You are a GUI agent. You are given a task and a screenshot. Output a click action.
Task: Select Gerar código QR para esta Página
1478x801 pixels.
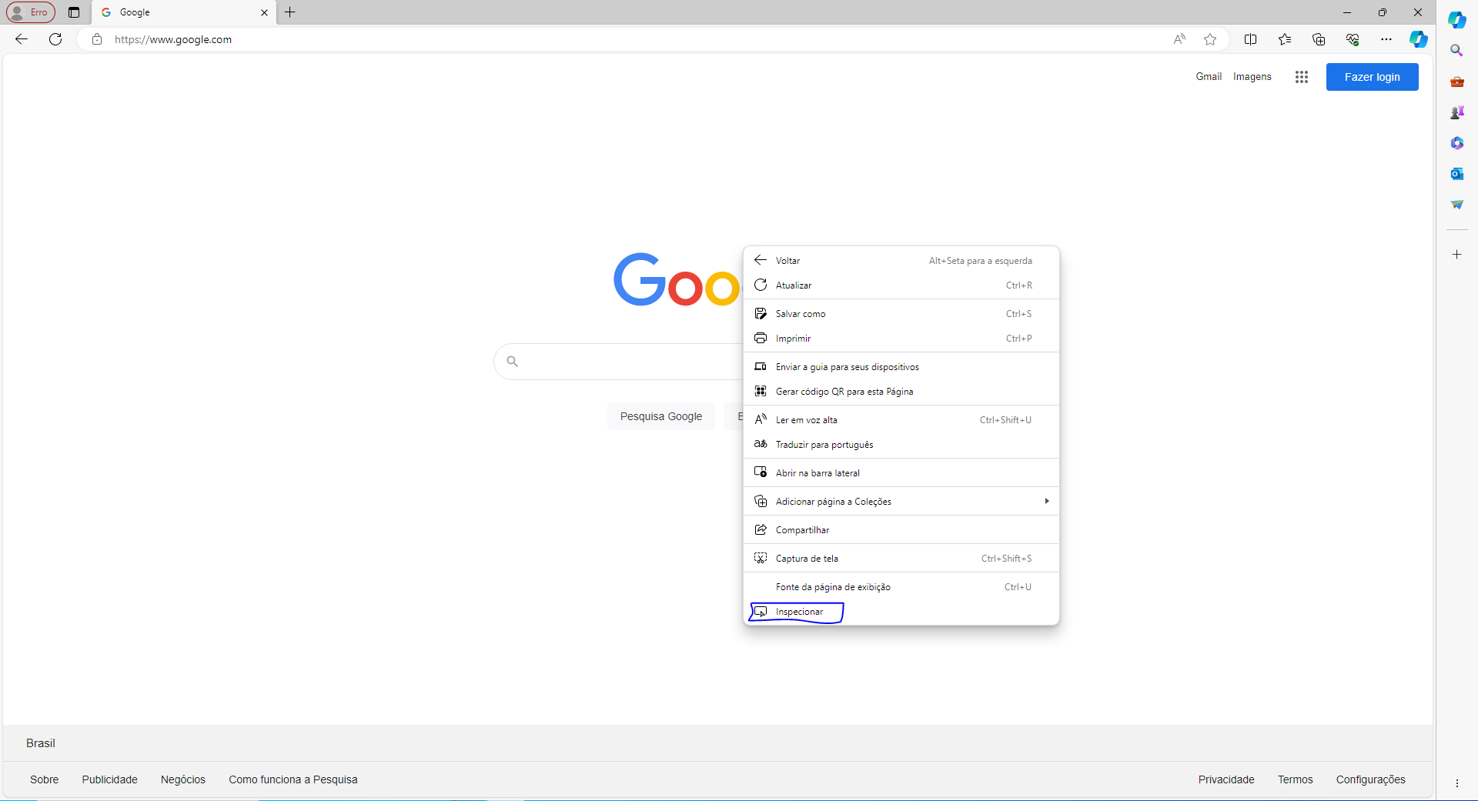click(901, 392)
